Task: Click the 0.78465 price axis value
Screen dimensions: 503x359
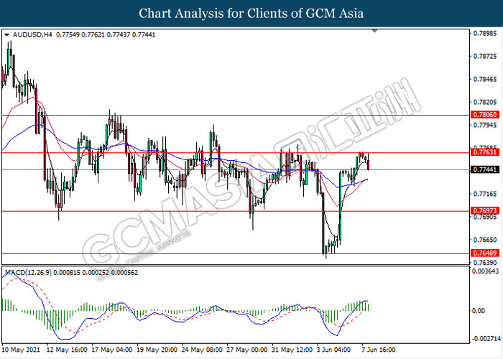Action: [485, 79]
